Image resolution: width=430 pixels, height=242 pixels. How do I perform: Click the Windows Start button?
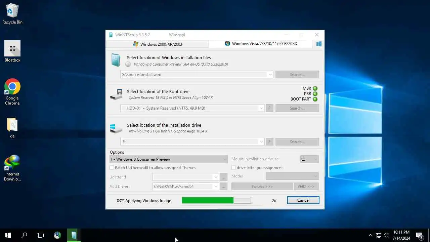tap(8, 235)
